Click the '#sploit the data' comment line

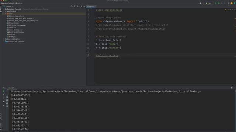pyautogui.click(x=107, y=55)
